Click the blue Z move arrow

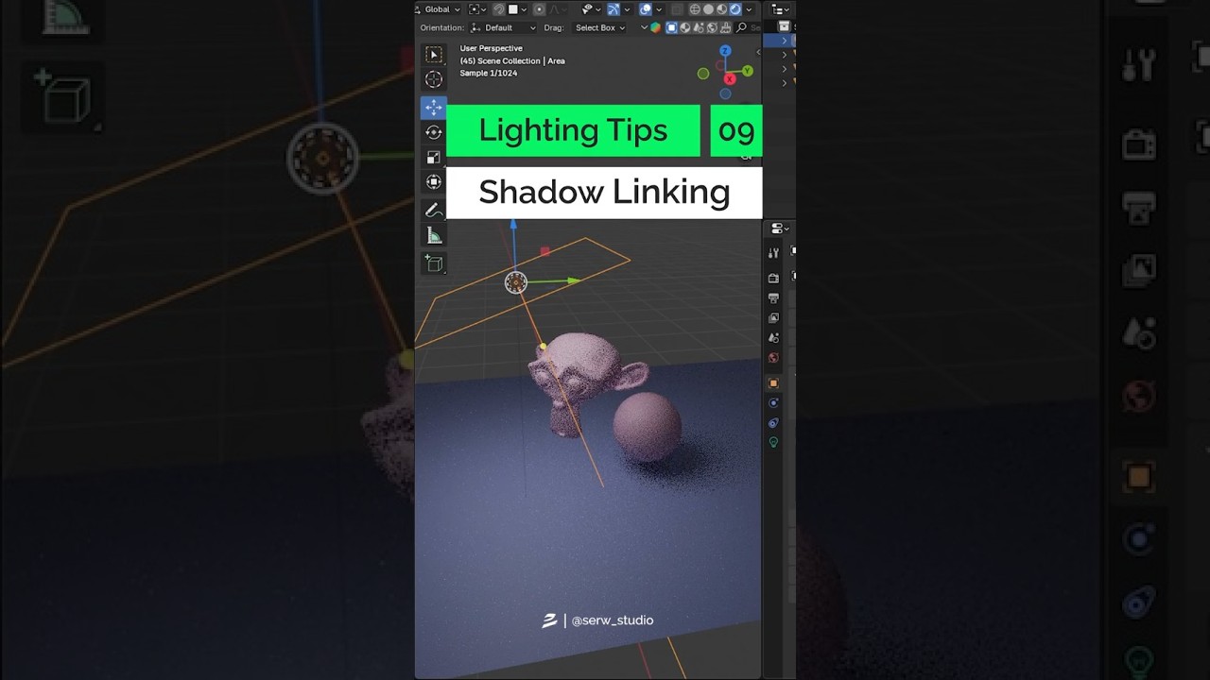(513, 225)
